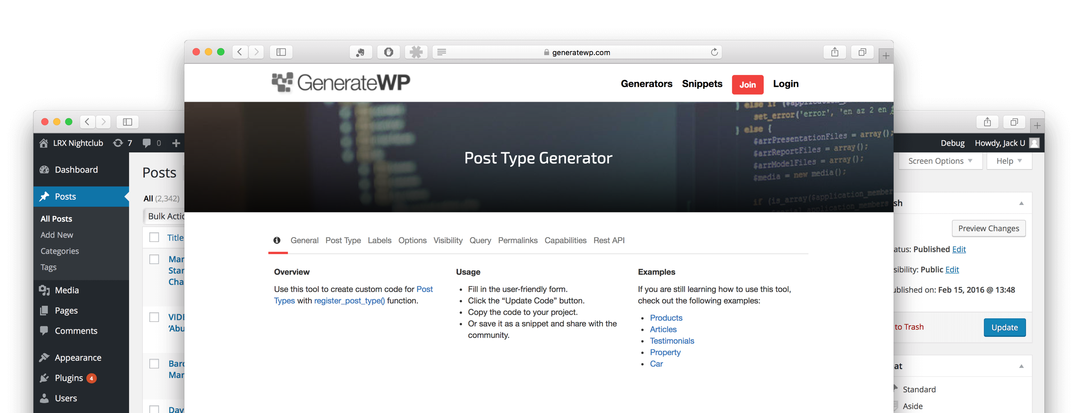Image resolution: width=1078 pixels, height=413 pixels.
Task: Click the GenerateWP logo
Action: pos(341,82)
